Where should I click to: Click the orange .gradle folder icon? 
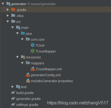[13, 9]
